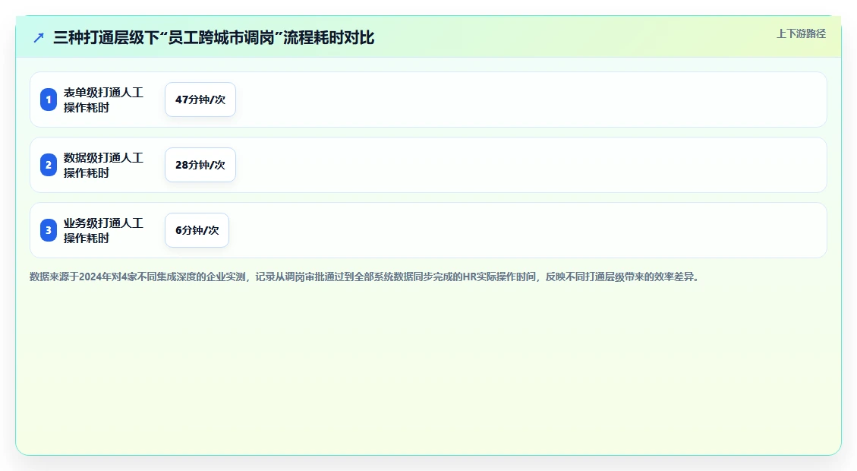Select the 6分钟/次 value chip
The width and height of the screenshot is (857, 471).
coord(197,230)
